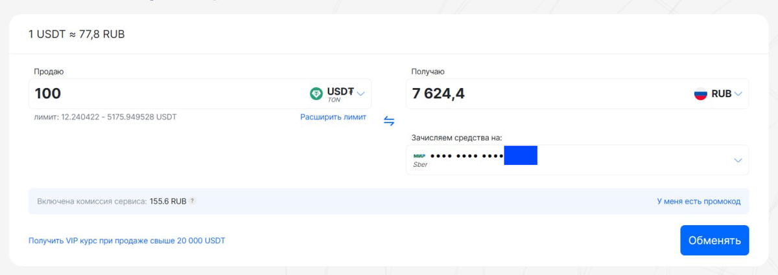The width and height of the screenshot is (778, 275).
Task: Click the rate text "1 USDT ≈ 77,8 RUB"
Action: pyautogui.click(x=77, y=34)
